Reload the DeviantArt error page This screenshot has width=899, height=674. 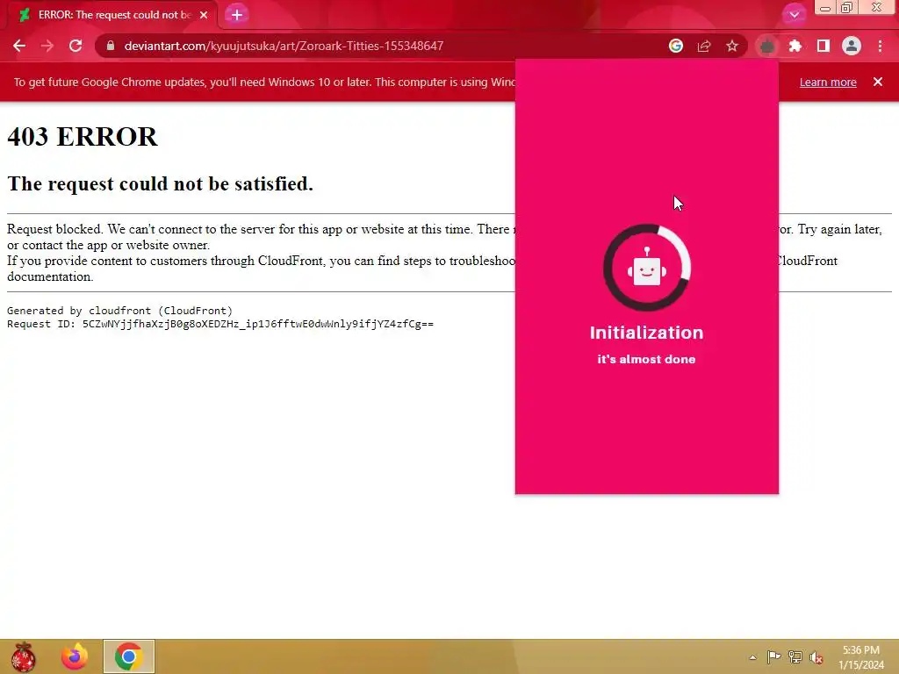tap(76, 46)
